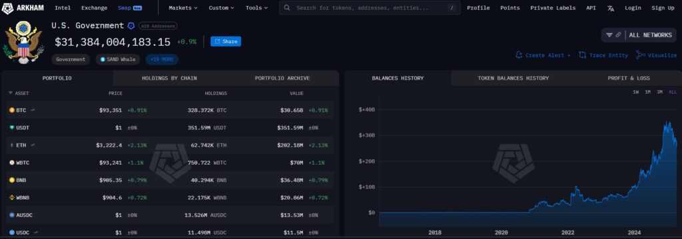This screenshot has width=682, height=239.
Task: Click the Sign Up link
Action: coord(663,8)
